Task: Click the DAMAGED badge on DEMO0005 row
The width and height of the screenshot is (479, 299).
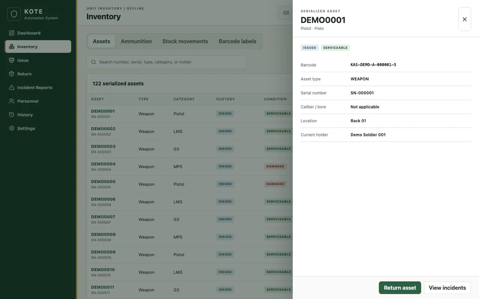Action: tap(275, 184)
